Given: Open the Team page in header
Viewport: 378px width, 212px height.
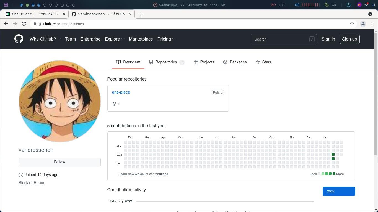Looking at the screenshot, I should coord(70,39).
